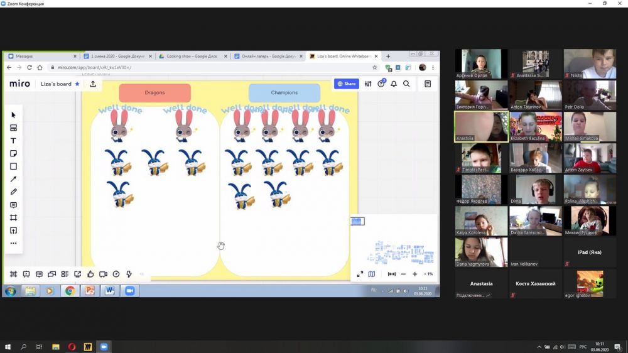The height and width of the screenshot is (353, 628).
Task: Open Chrome in the shared screen taskbar
Action: pos(70,290)
